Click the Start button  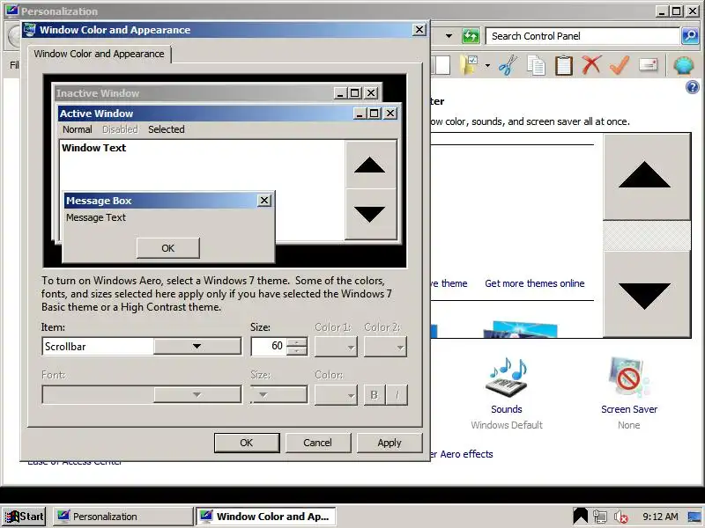(x=24, y=517)
